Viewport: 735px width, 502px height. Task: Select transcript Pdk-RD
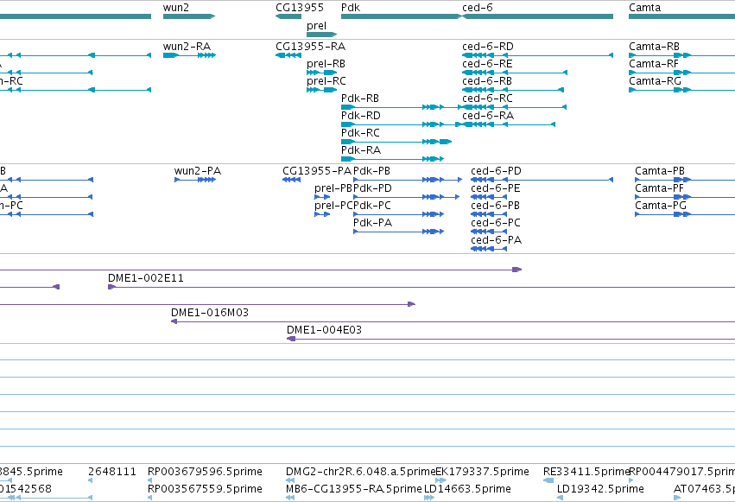(402, 124)
